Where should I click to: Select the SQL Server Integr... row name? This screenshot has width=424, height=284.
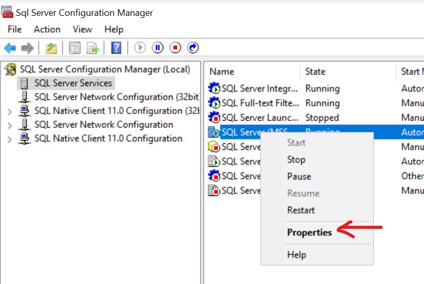tap(260, 88)
